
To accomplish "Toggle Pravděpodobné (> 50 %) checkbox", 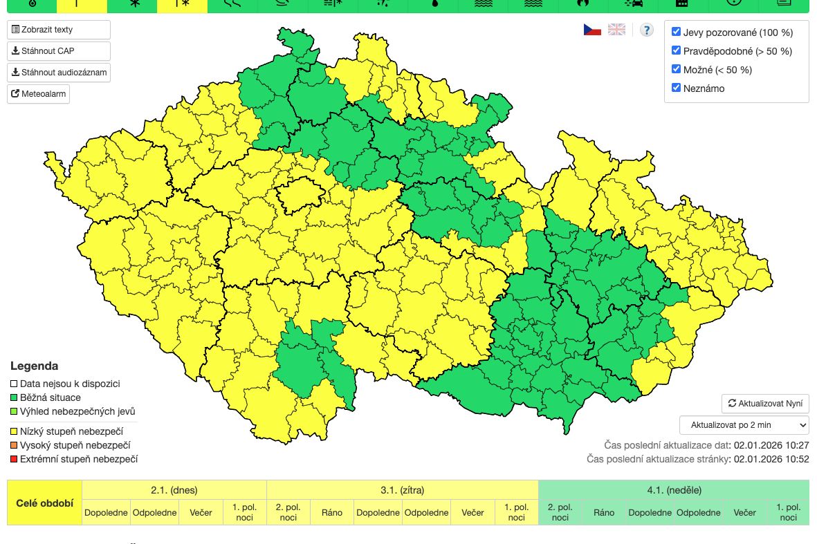I will [x=677, y=50].
